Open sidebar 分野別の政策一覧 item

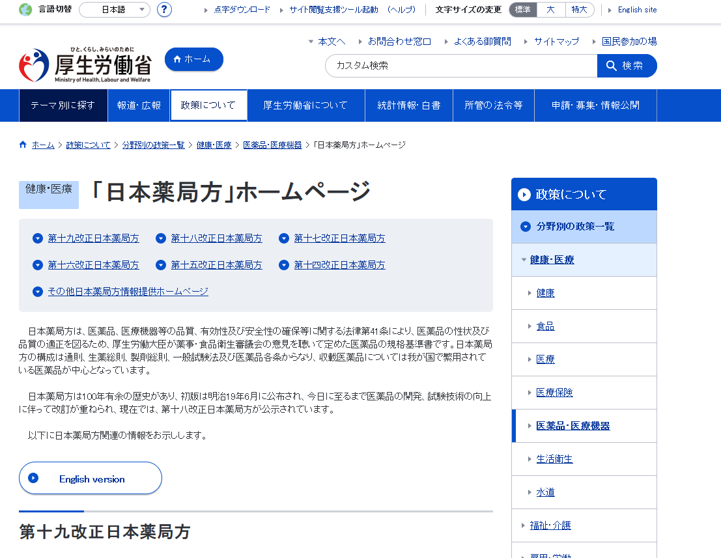[x=584, y=227]
